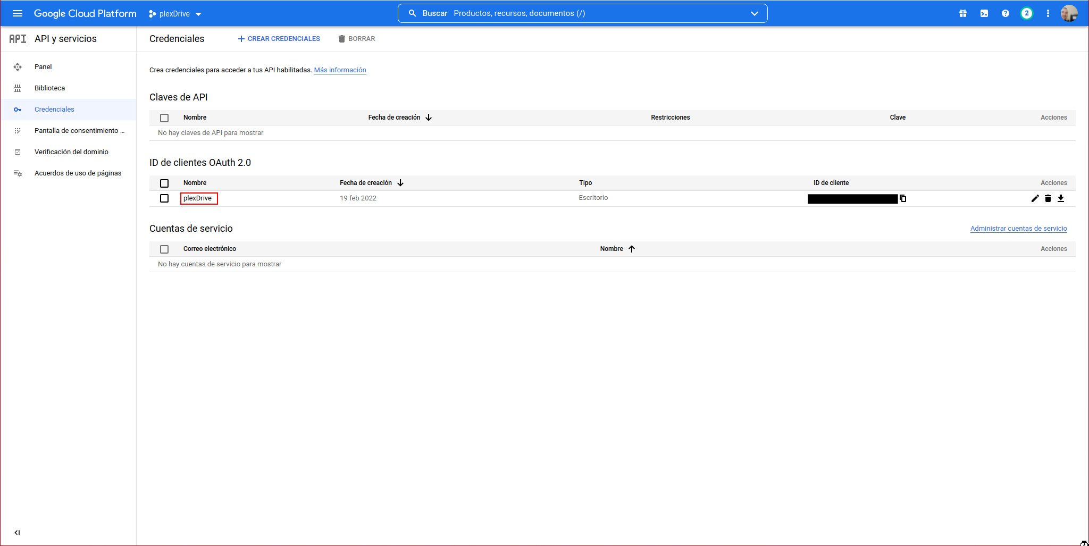Check the plexDrive row checkbox
Screen dimensions: 1089x546
tap(164, 198)
